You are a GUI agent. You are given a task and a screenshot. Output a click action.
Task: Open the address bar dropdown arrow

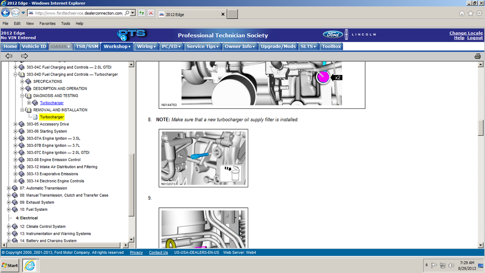pyautogui.click(x=133, y=13)
